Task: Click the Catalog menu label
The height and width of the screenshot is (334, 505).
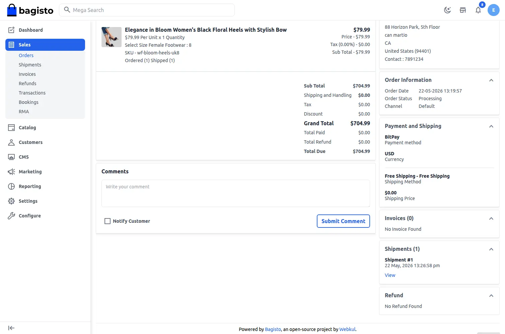Action: click(27, 128)
